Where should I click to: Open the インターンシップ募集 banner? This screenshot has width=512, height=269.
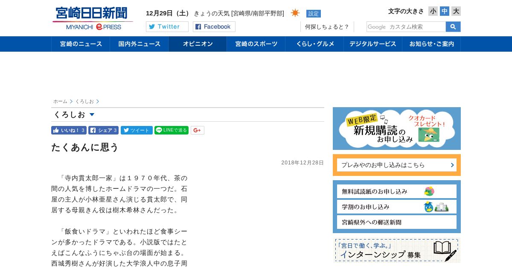[397, 250]
